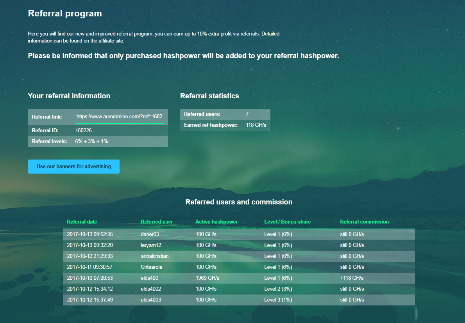This screenshot has width=465, height=323.
Task: Click the "Use our banners for advertising" button
Action: pyautogui.click(x=73, y=167)
